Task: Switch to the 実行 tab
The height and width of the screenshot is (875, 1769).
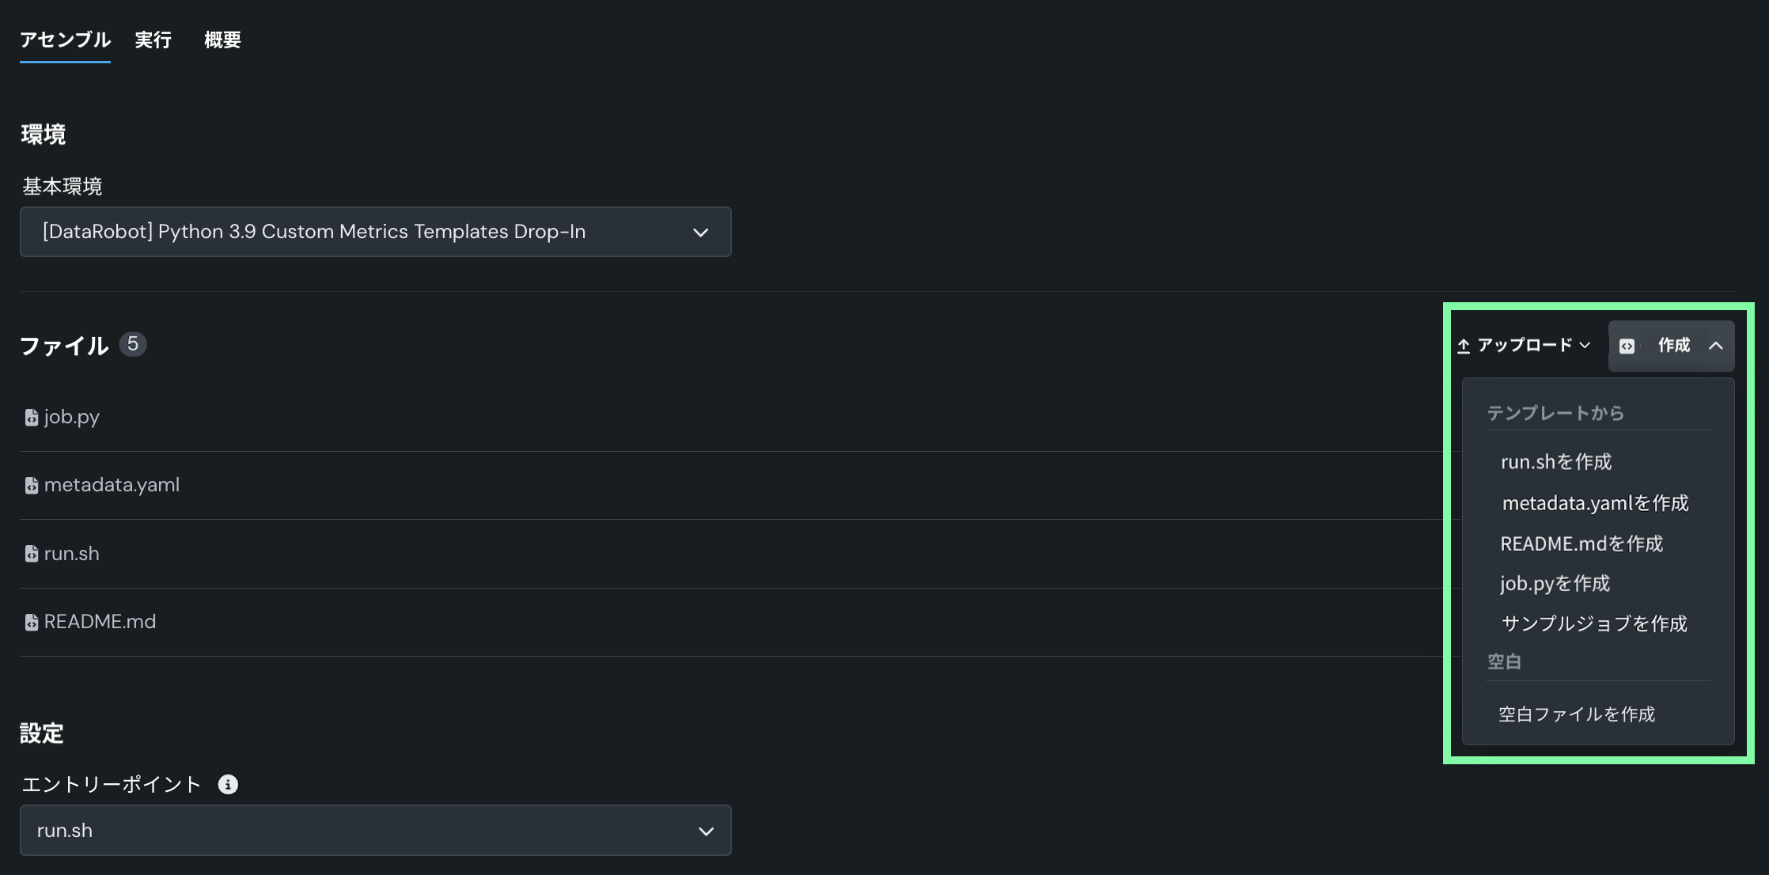Action: tap(153, 40)
